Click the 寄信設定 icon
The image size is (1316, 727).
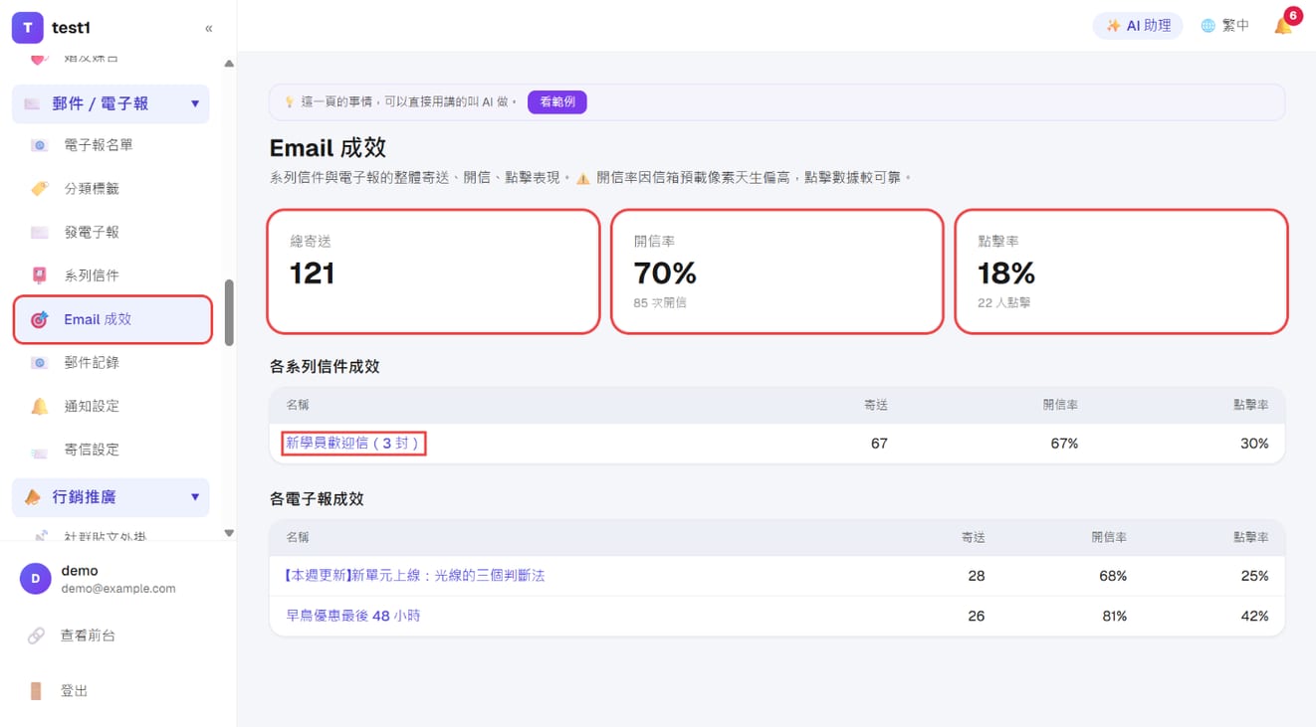click(x=40, y=451)
